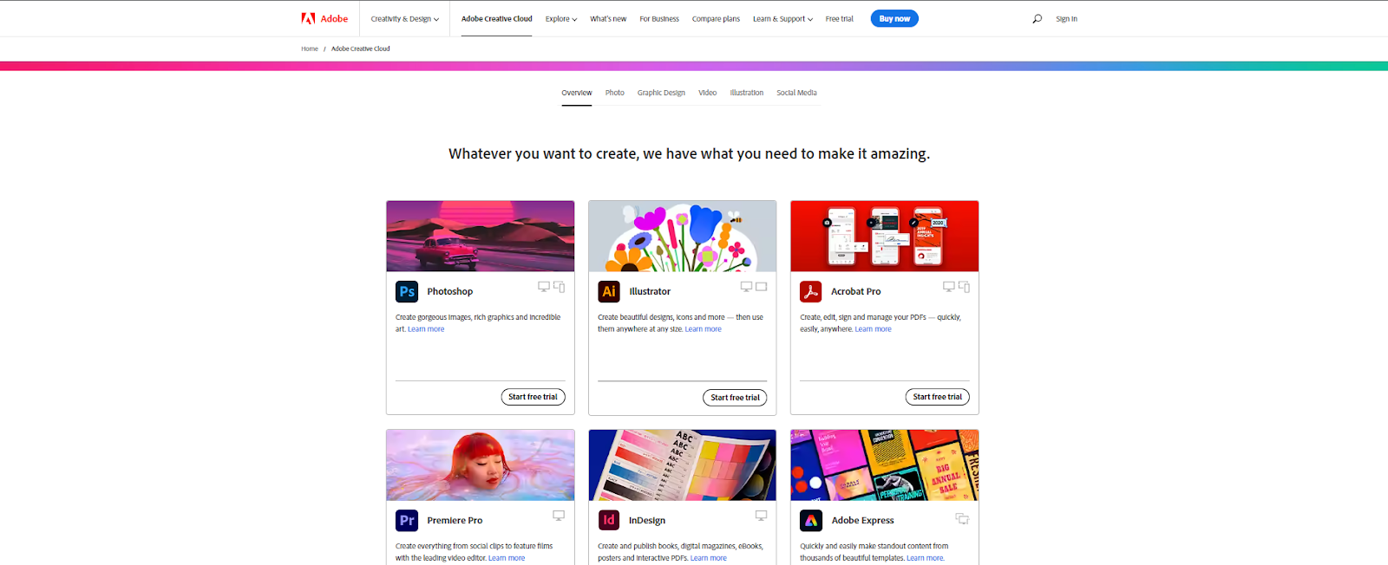Switch to the Photo tab

click(615, 93)
